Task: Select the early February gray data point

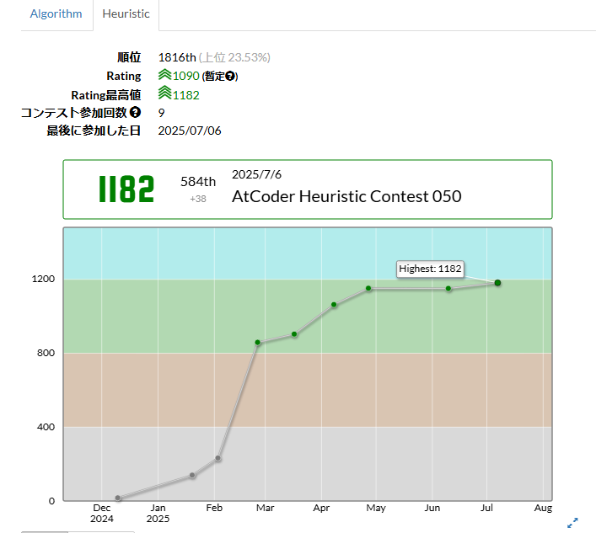Action: tap(217, 458)
